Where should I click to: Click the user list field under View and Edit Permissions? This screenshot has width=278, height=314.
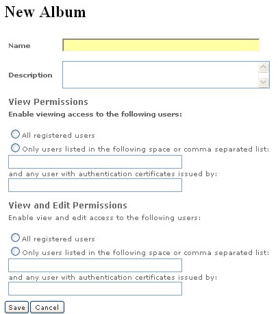tap(95, 265)
